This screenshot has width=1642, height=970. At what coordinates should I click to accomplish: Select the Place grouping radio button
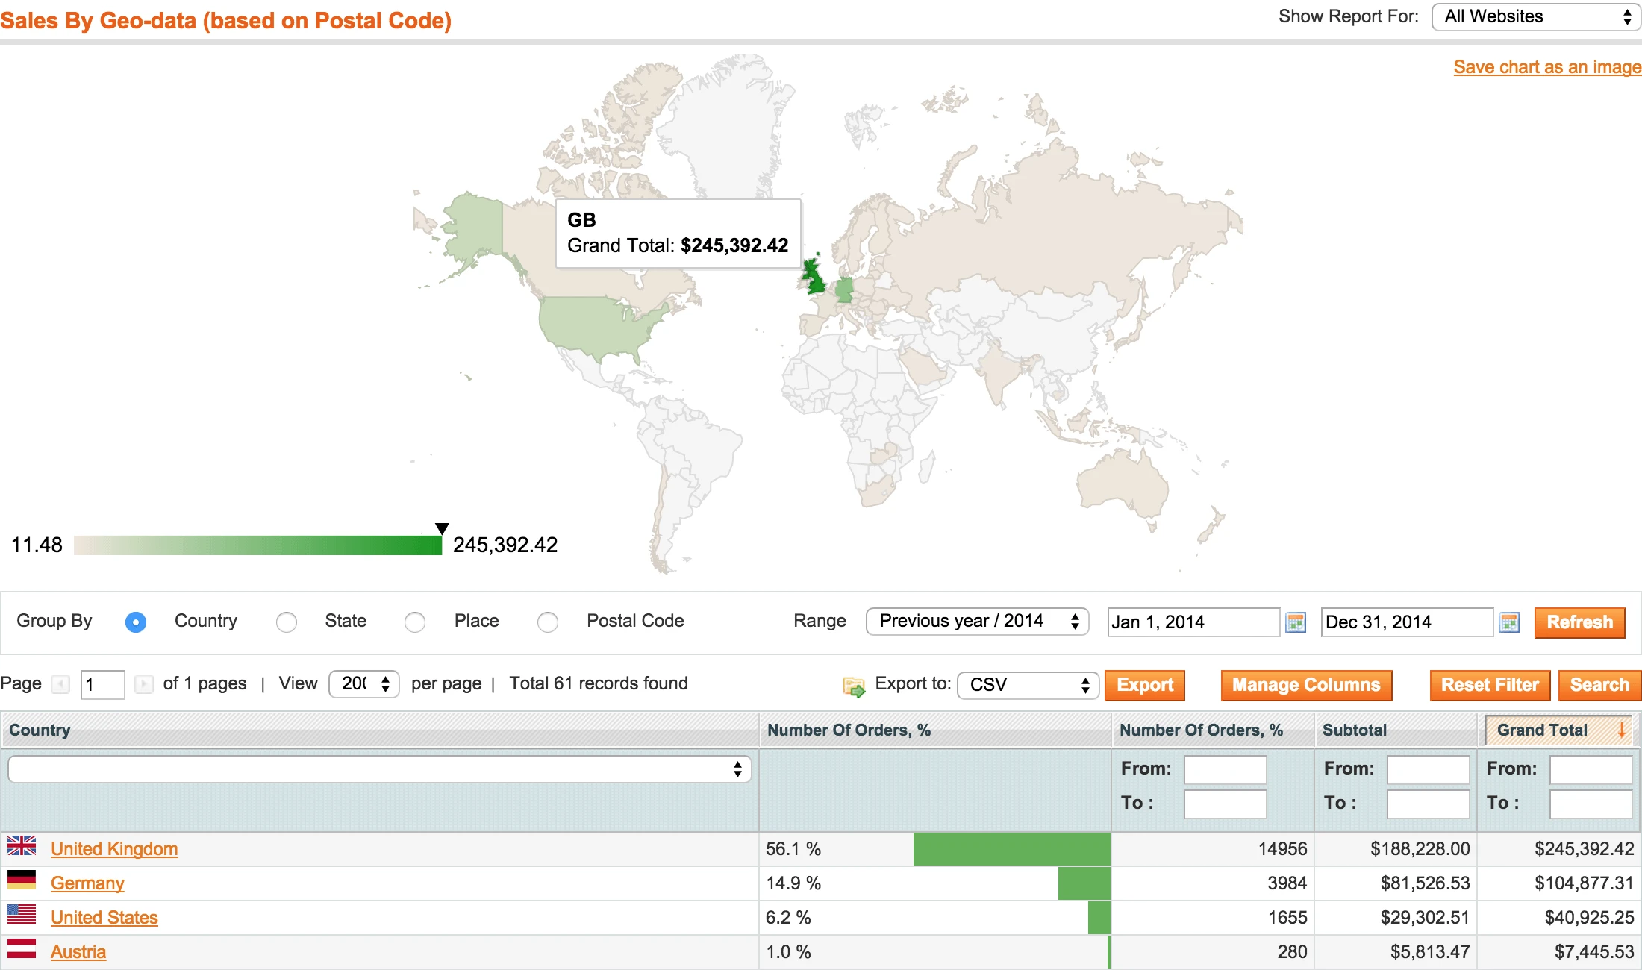click(x=415, y=622)
